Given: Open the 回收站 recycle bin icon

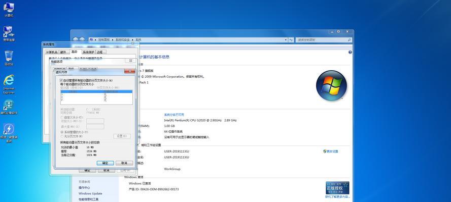Looking at the screenshot, I should point(9,58).
